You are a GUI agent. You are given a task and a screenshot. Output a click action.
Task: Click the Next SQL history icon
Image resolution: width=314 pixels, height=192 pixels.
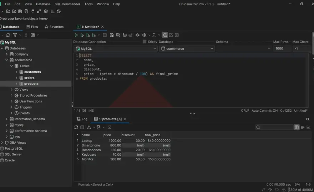131,35
